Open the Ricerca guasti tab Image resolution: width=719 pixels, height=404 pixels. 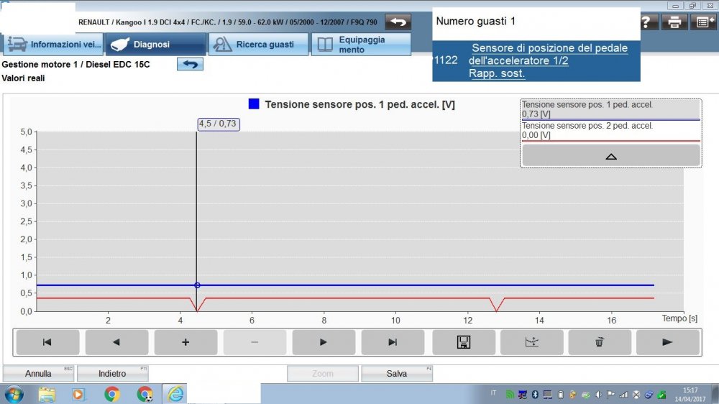click(x=258, y=45)
